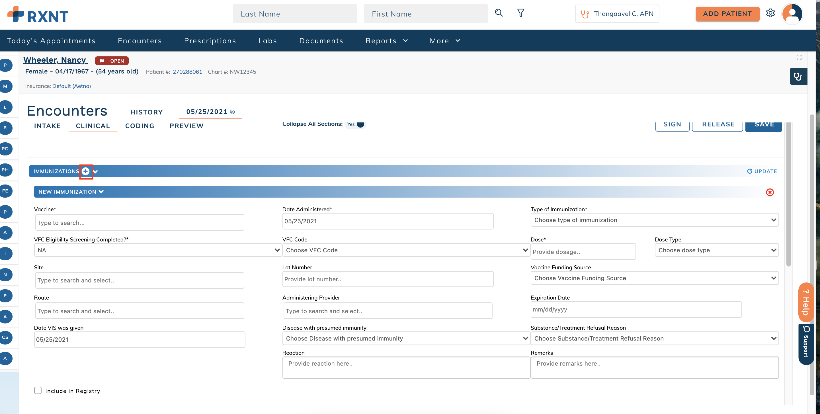Open Default (Aetna) insurance link

point(72,86)
